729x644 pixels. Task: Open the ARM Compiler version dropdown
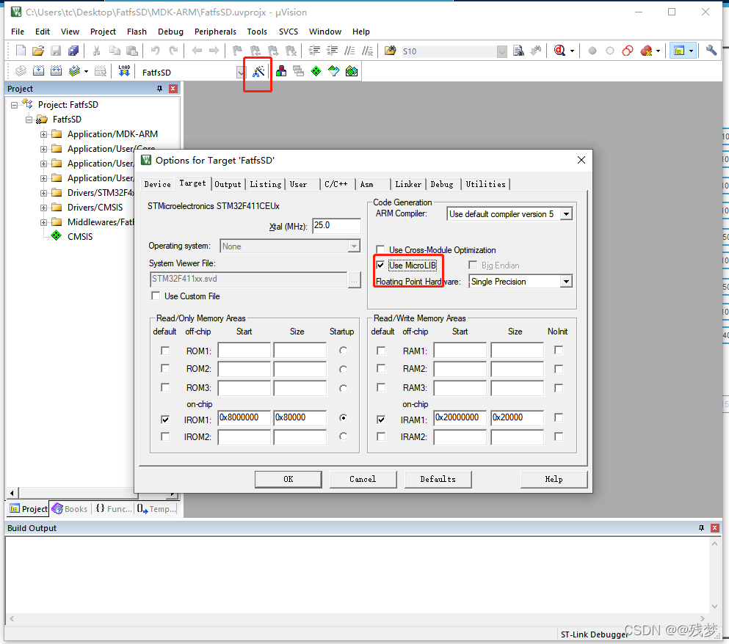pyautogui.click(x=564, y=213)
